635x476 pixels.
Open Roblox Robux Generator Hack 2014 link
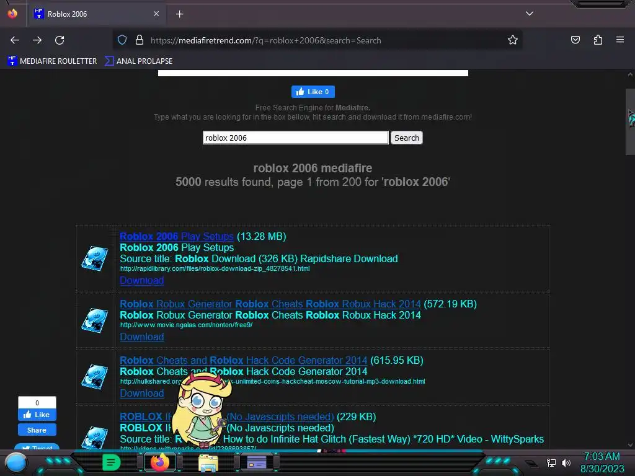(270, 304)
